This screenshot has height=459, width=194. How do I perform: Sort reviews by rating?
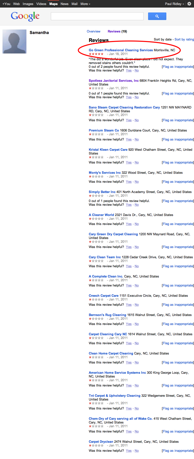[x=184, y=39]
